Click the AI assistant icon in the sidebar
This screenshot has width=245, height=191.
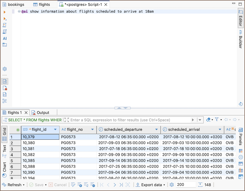point(5,38)
